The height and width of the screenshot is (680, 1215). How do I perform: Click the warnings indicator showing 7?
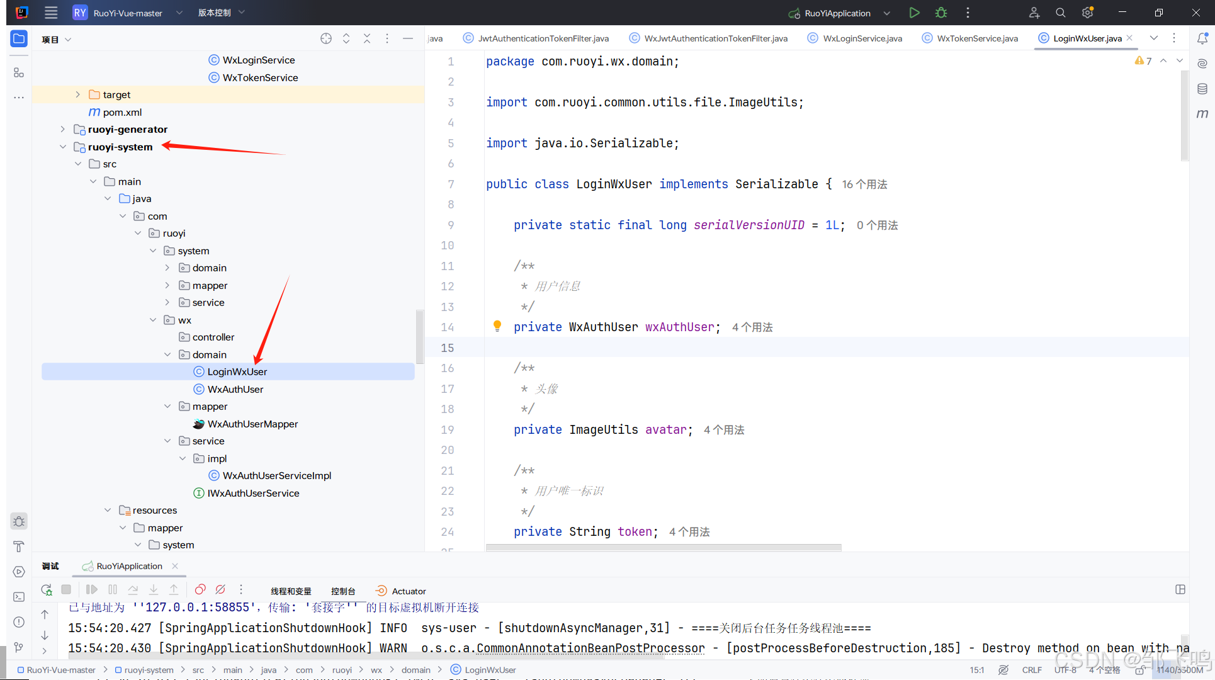[1143, 61]
